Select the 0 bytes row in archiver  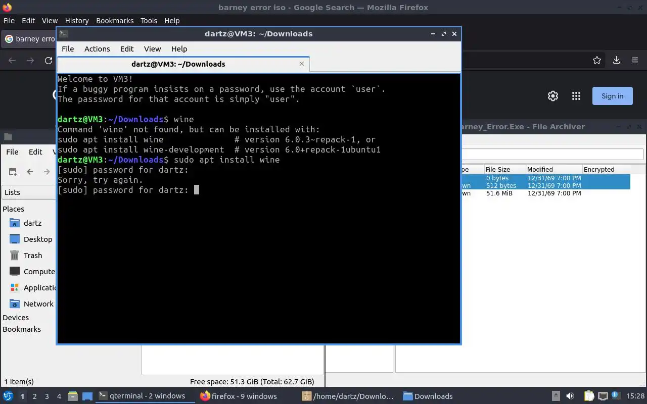tap(546, 178)
